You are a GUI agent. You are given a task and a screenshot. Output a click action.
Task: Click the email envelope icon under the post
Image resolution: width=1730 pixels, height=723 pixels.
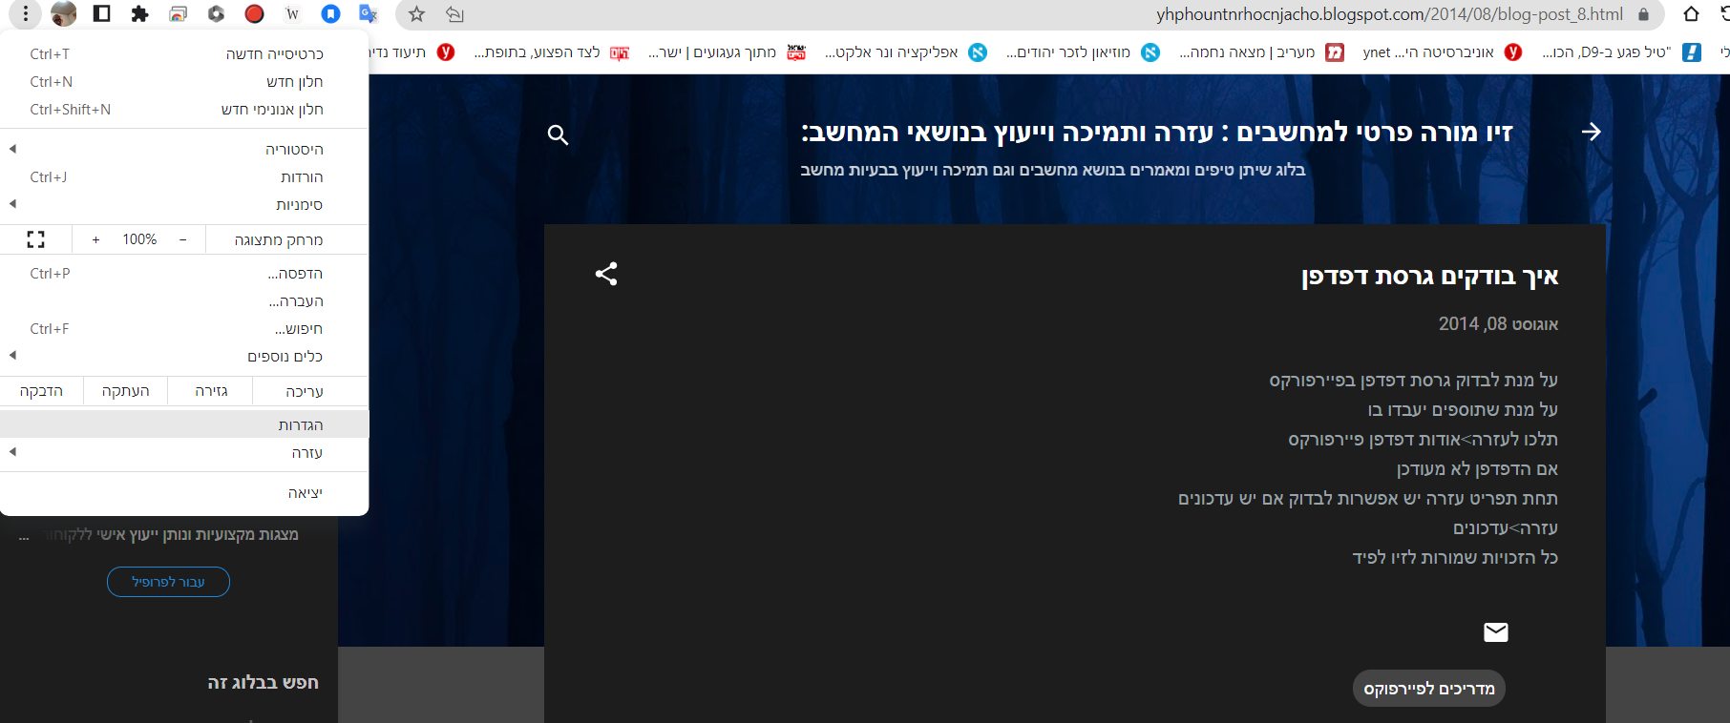click(x=1495, y=632)
